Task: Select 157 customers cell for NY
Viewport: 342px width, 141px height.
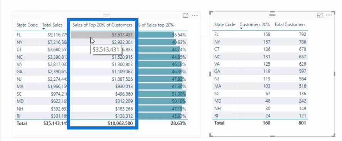Action: tap(266, 42)
